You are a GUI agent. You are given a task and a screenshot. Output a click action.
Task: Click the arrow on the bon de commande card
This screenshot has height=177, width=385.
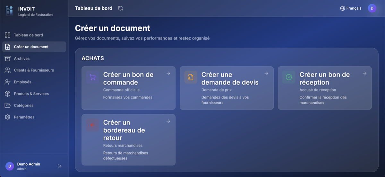pos(168,73)
